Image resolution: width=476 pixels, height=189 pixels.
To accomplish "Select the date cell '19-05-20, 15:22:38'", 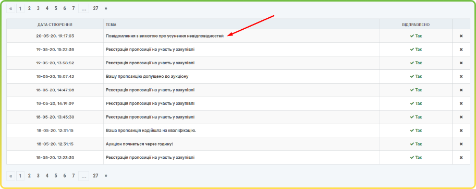I will pyautogui.click(x=55, y=50).
